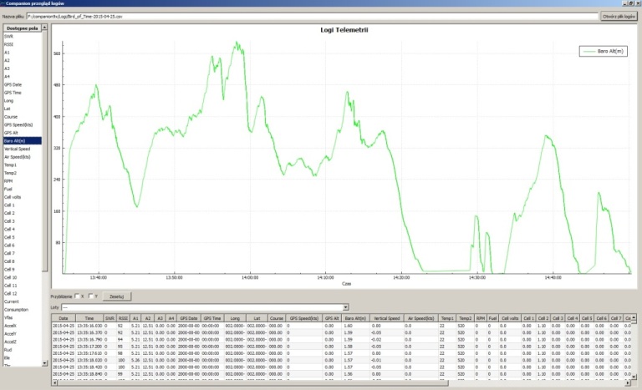Click the table's vertical scroll-down arrow
This screenshot has height=390, width=642.
click(634, 377)
